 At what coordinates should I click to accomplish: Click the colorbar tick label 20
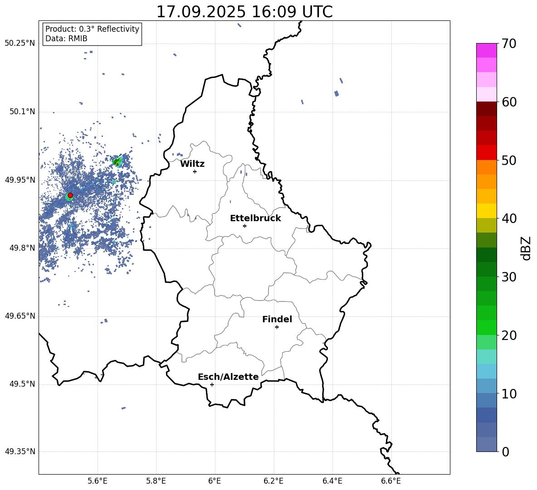click(509, 335)
